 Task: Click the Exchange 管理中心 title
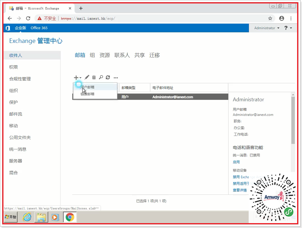click(x=36, y=41)
